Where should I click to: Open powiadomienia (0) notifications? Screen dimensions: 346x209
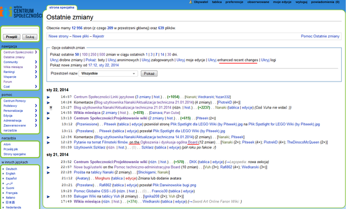click(x=325, y=2)
